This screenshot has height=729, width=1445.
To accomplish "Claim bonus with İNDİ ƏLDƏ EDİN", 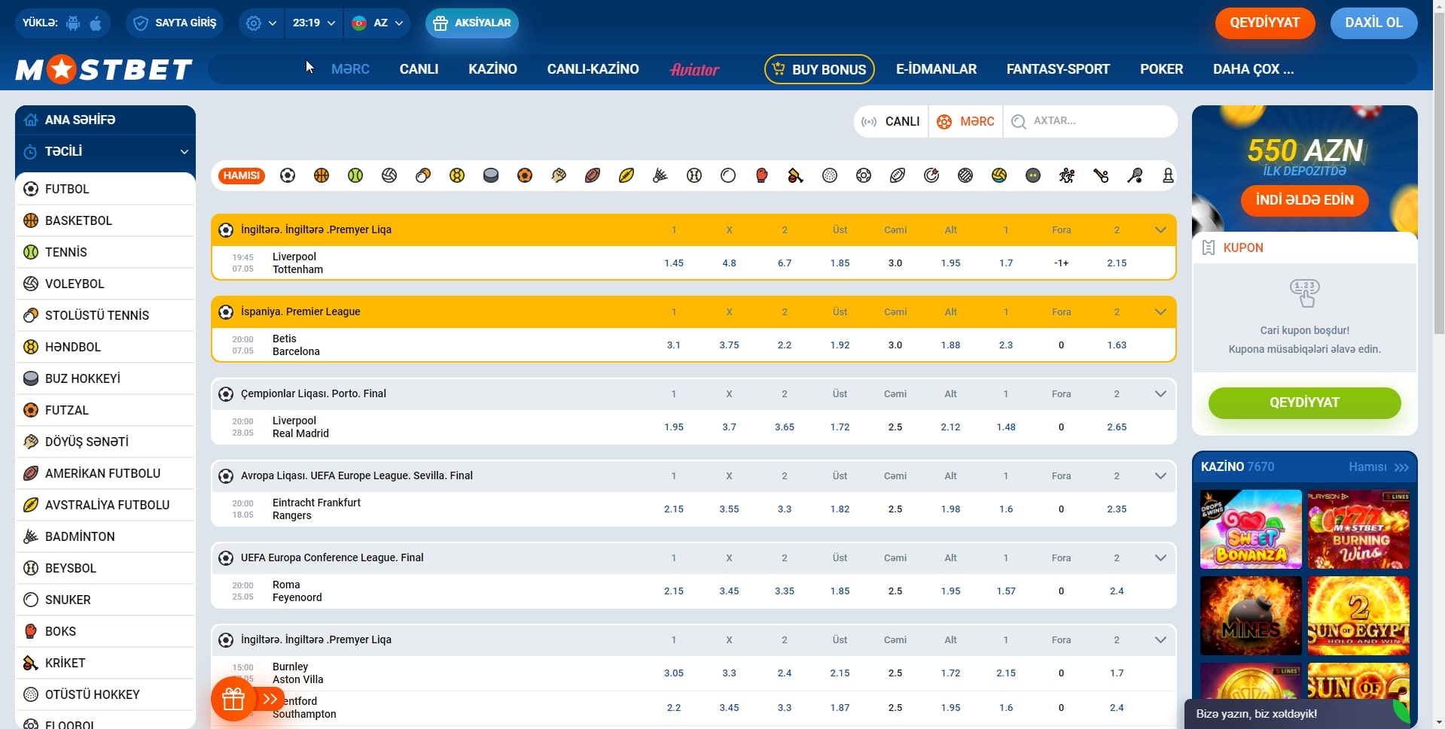I will (1304, 200).
